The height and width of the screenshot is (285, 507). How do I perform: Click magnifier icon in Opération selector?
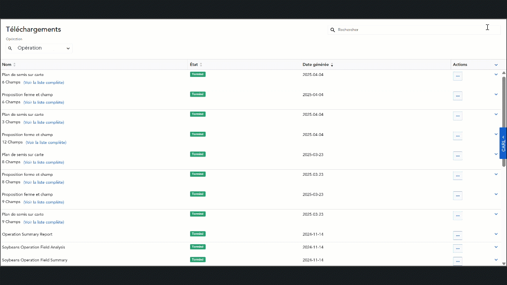10,48
